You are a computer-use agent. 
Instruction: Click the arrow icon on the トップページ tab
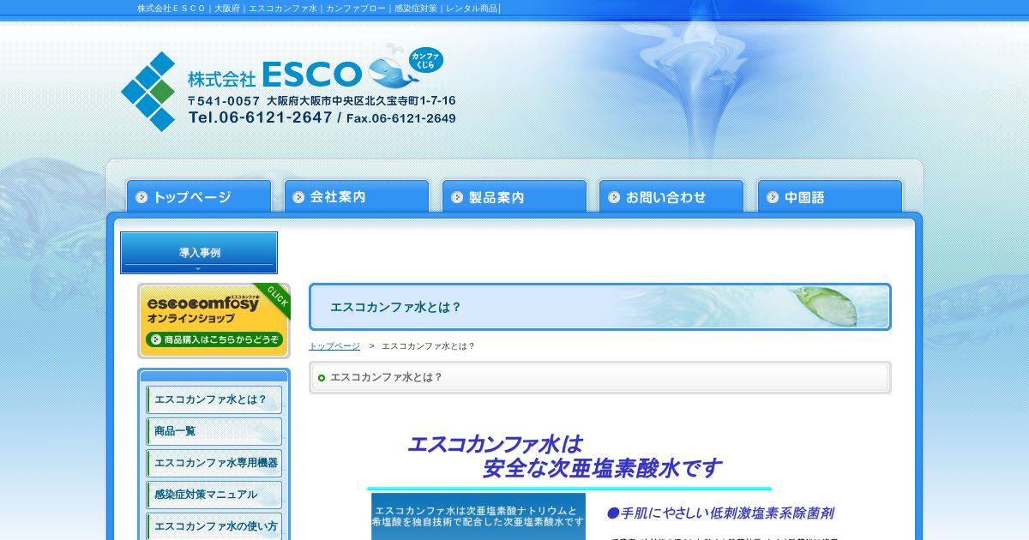[141, 197]
